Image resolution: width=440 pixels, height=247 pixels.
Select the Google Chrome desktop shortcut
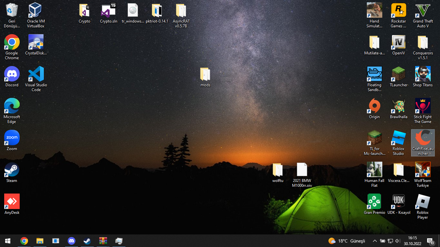(12, 47)
